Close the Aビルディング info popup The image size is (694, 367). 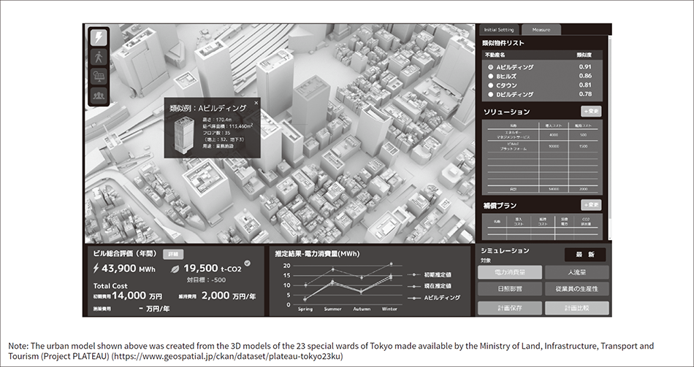click(x=256, y=104)
